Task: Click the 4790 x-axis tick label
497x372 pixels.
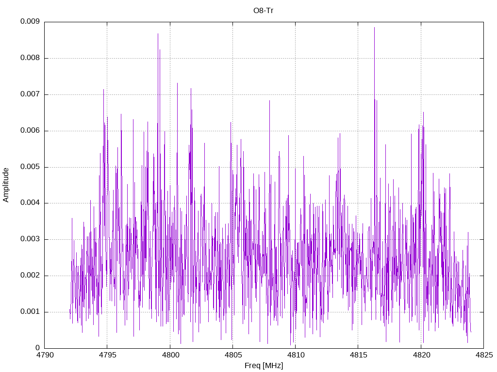Action: coord(45,355)
